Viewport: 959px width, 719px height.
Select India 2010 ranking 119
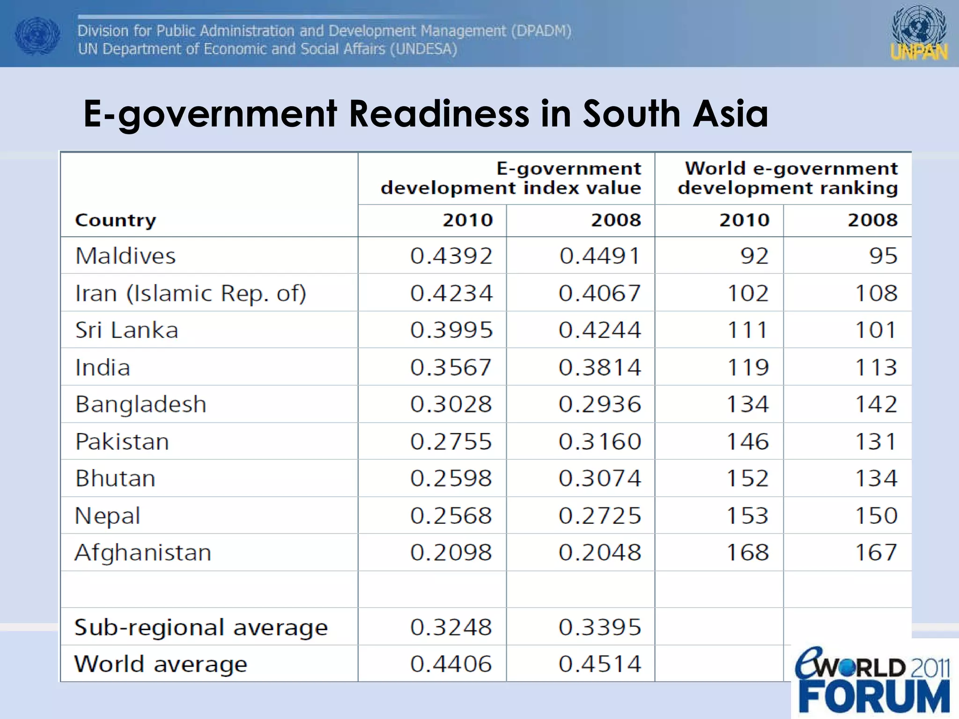tap(748, 367)
